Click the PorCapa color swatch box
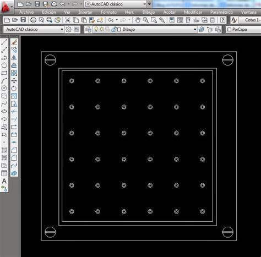 229,29
